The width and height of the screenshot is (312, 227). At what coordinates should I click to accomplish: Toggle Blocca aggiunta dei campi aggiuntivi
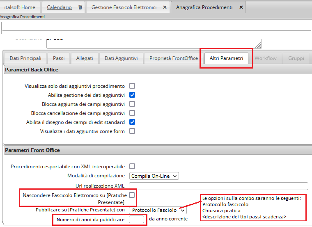pyautogui.click(x=132, y=104)
